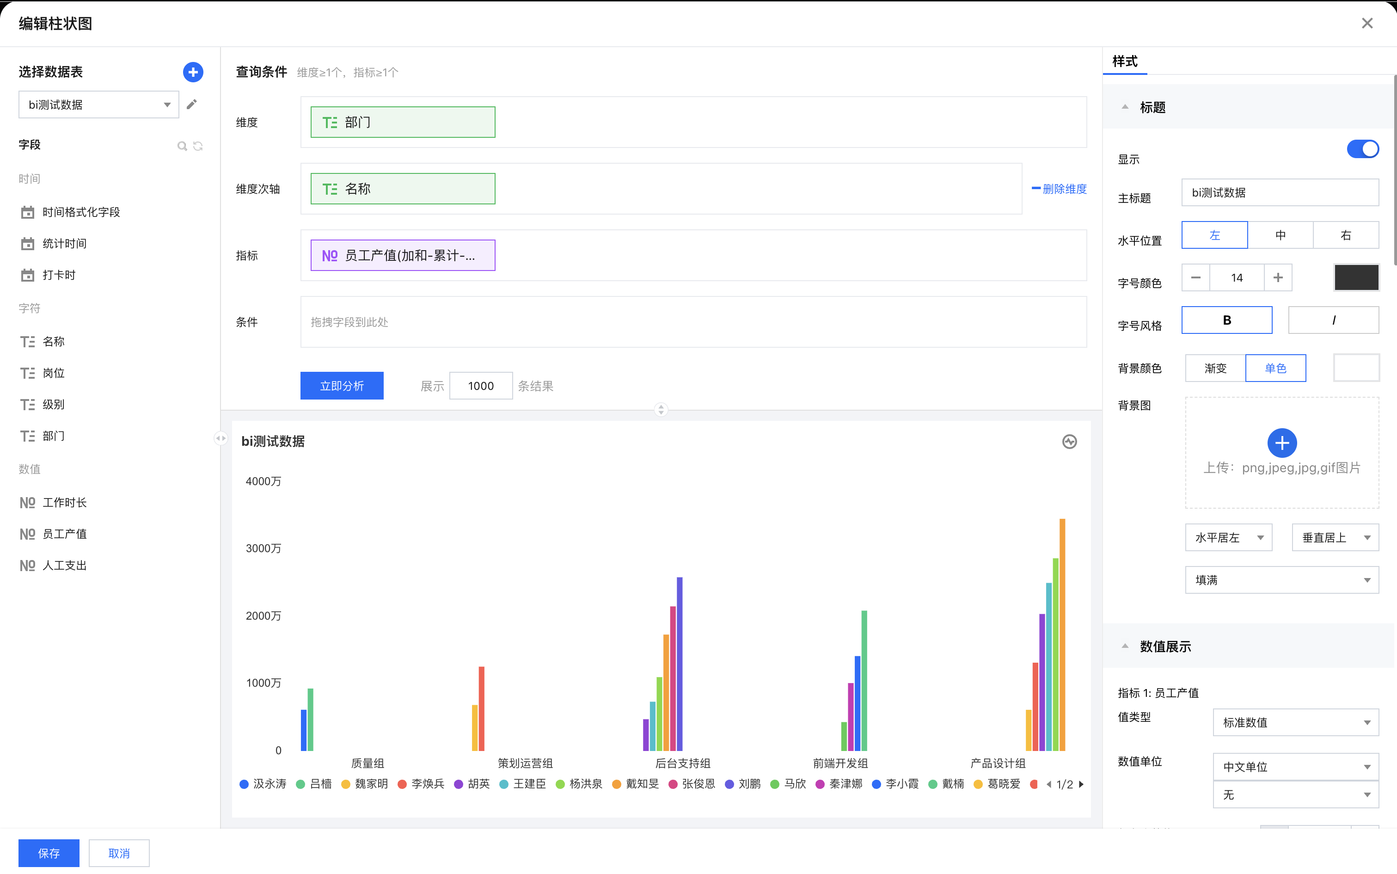Viewport: 1397px width, 874px height.
Task: Click the refresh fields icon
Action: (x=198, y=146)
